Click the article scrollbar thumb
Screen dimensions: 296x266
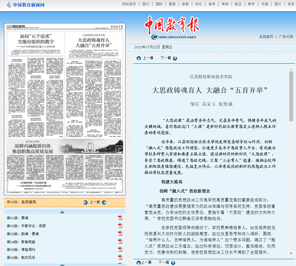(291, 96)
